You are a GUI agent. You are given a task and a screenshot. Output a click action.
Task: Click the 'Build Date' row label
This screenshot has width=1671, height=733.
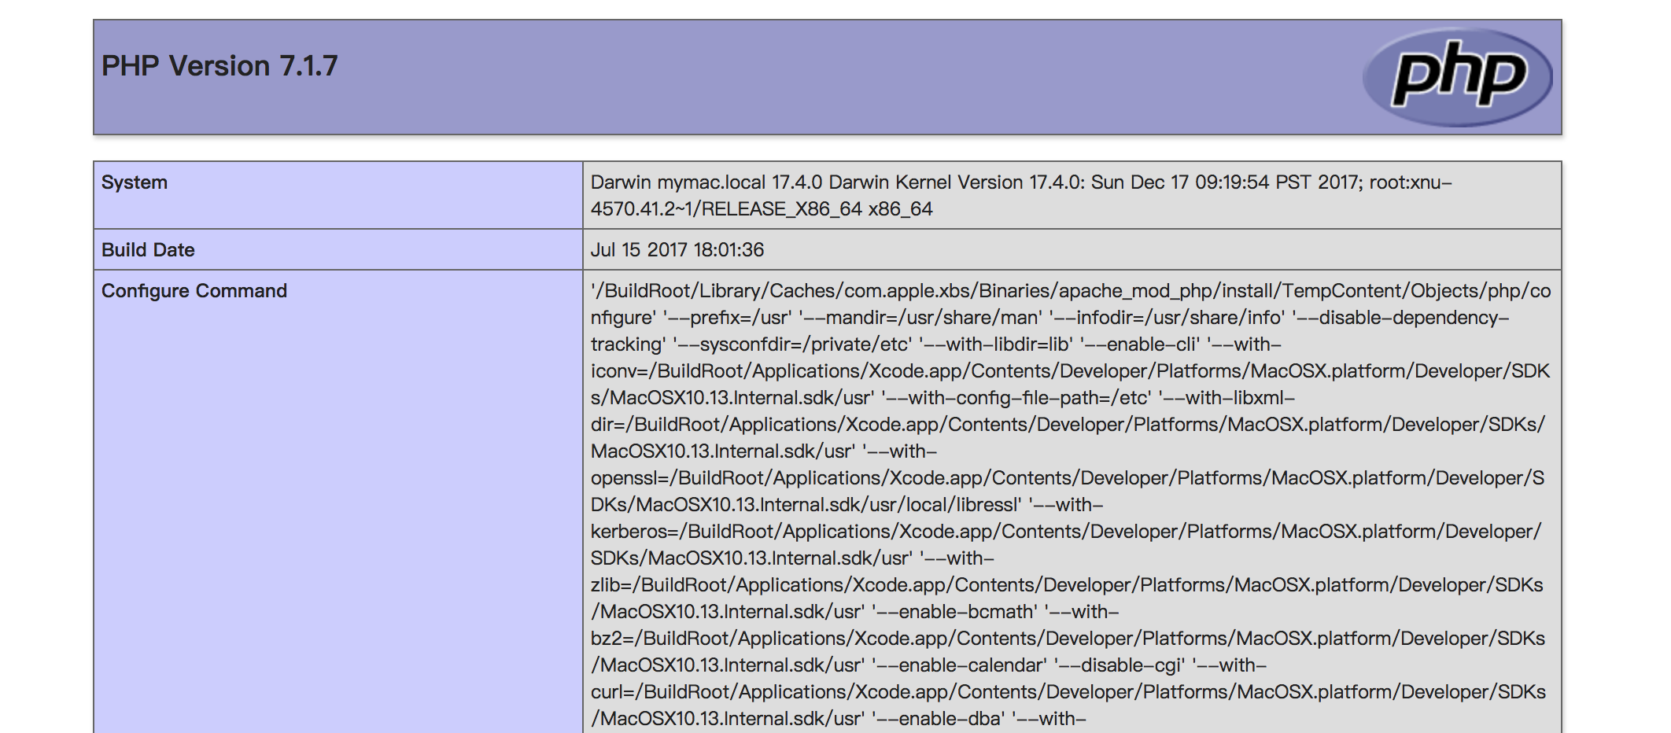[148, 250]
